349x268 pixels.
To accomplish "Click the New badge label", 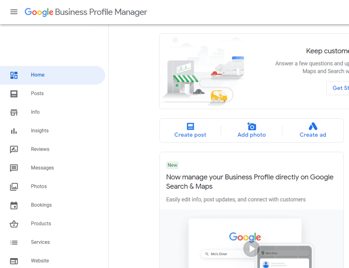I will click(172, 165).
